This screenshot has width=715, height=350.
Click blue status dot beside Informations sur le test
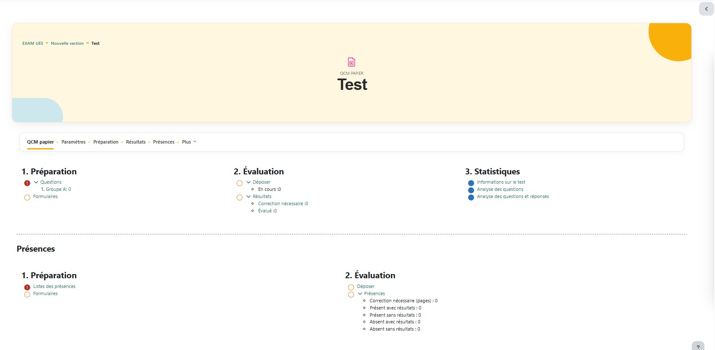coord(471,183)
